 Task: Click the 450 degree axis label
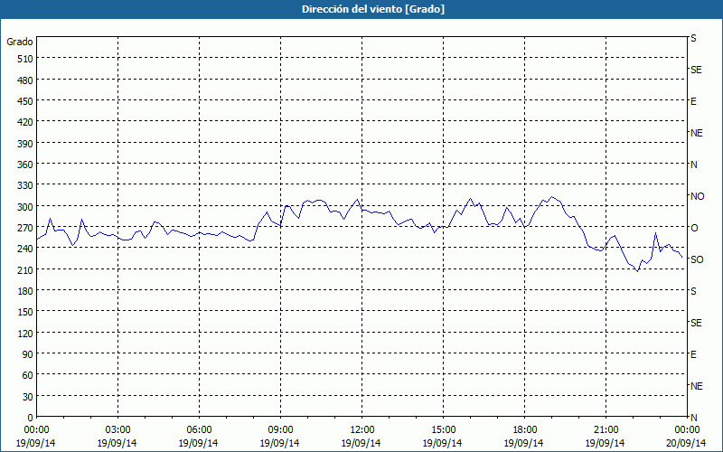click(25, 101)
